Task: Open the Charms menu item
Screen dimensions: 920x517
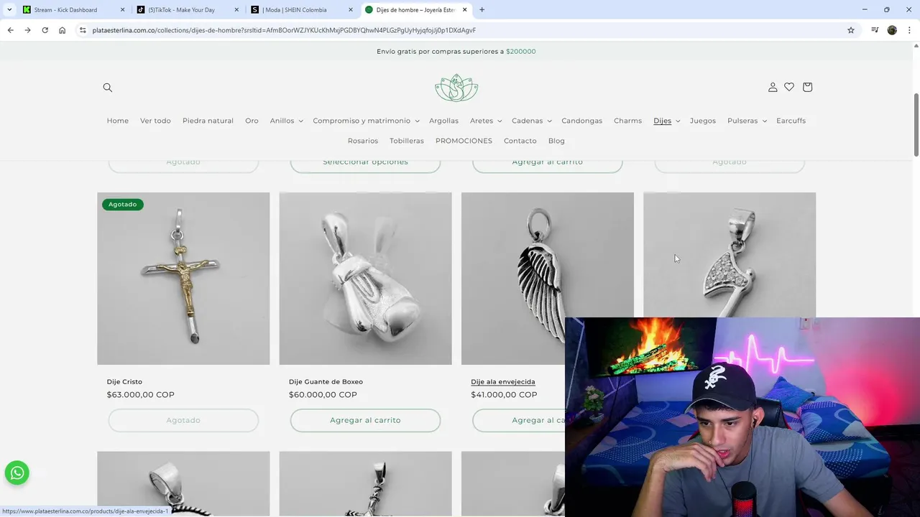Action: click(627, 121)
